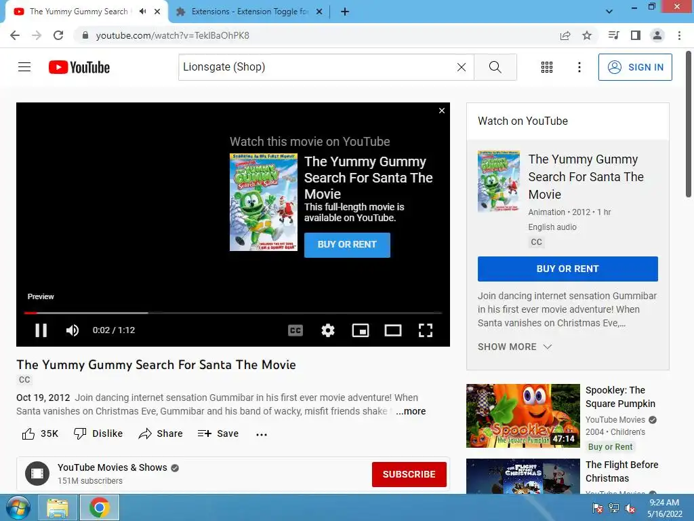Open File Explorer from taskbar
The image size is (694, 521).
58,507
